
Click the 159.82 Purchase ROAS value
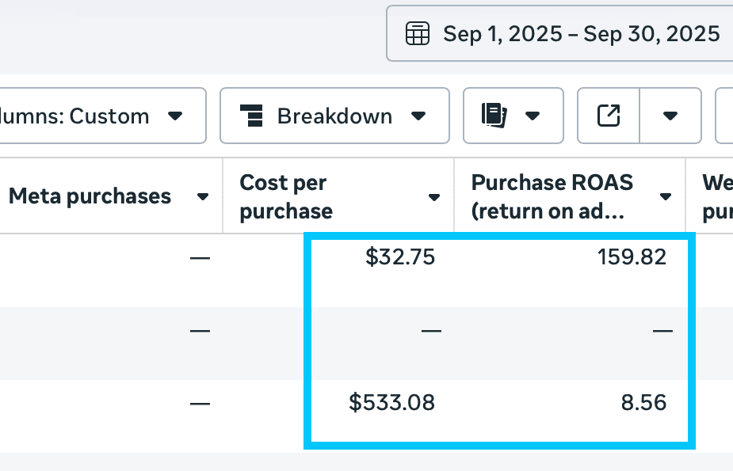pos(633,257)
